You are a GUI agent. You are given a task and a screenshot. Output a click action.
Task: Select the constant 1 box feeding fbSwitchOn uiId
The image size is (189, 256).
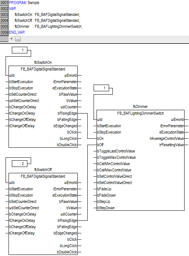pyautogui.click(x=20, y=50)
